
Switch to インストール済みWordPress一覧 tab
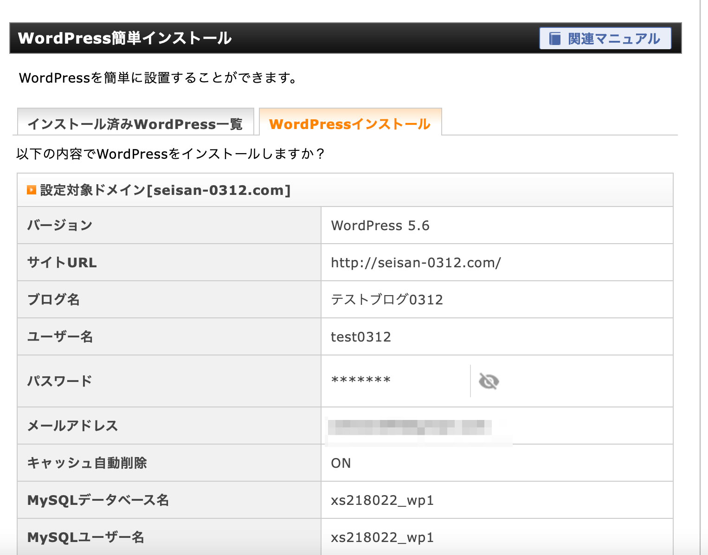(x=135, y=124)
